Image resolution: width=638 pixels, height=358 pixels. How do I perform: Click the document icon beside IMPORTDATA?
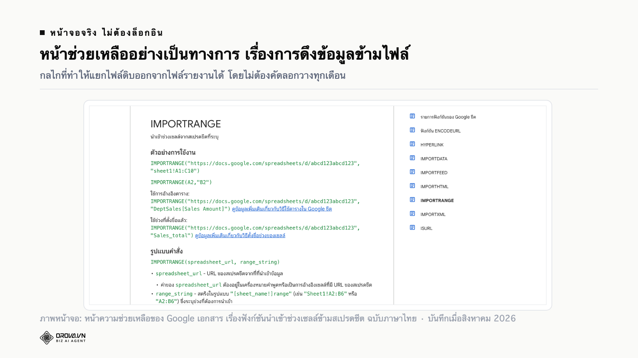(x=412, y=158)
